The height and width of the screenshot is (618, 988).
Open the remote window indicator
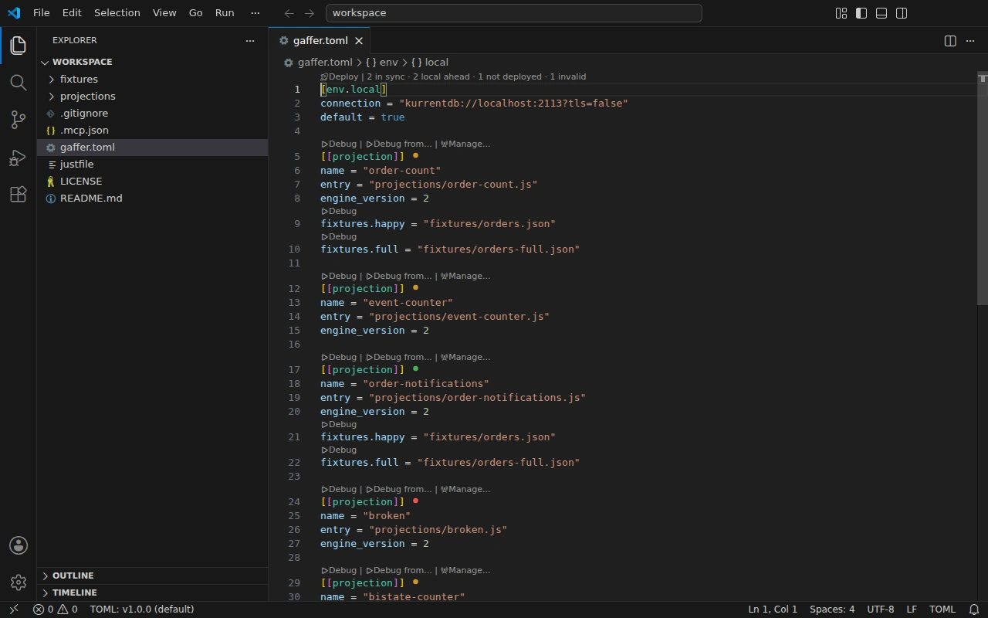click(x=13, y=610)
